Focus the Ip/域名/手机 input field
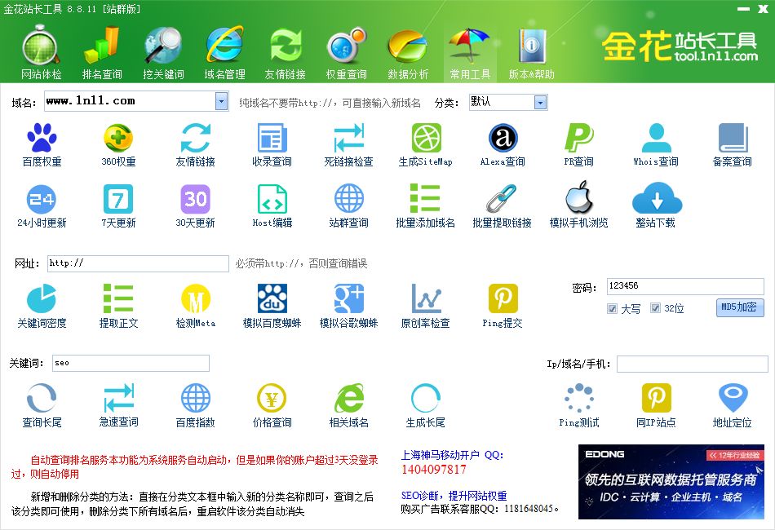775x530 pixels. pos(693,364)
